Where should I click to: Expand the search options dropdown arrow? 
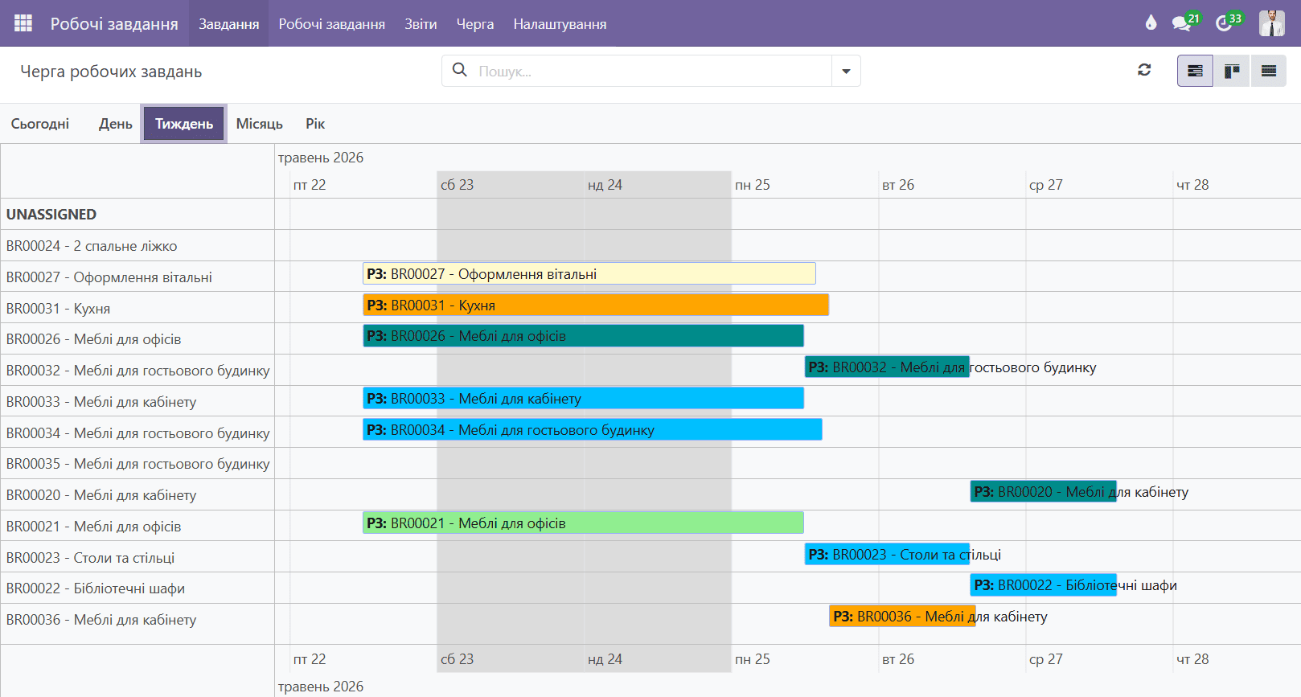(846, 71)
